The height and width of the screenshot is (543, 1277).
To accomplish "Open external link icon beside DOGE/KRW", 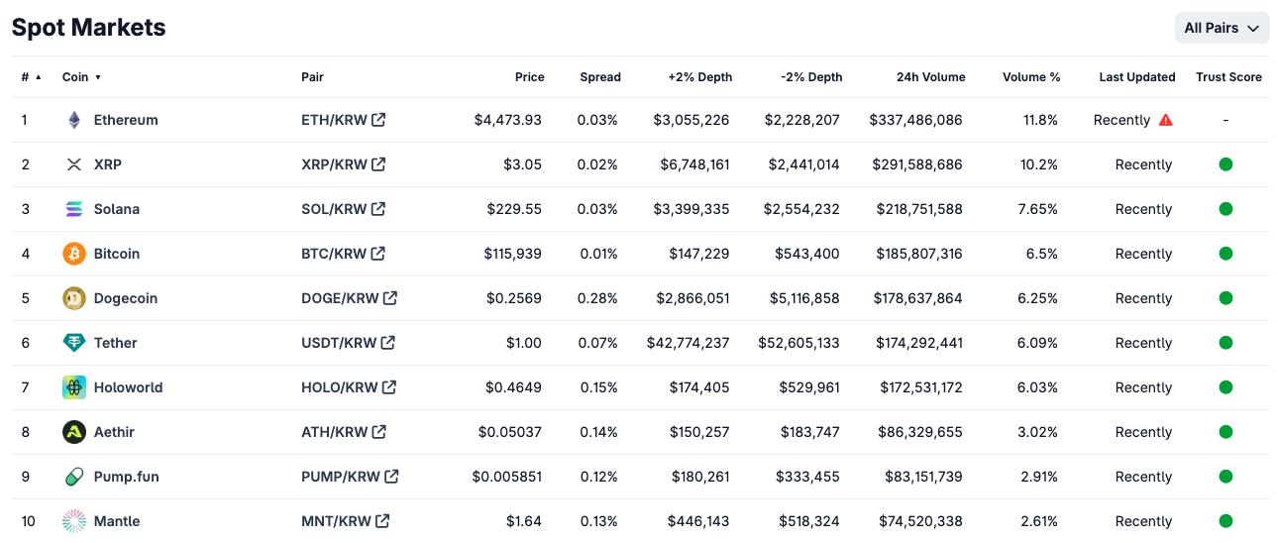I will [x=390, y=298].
